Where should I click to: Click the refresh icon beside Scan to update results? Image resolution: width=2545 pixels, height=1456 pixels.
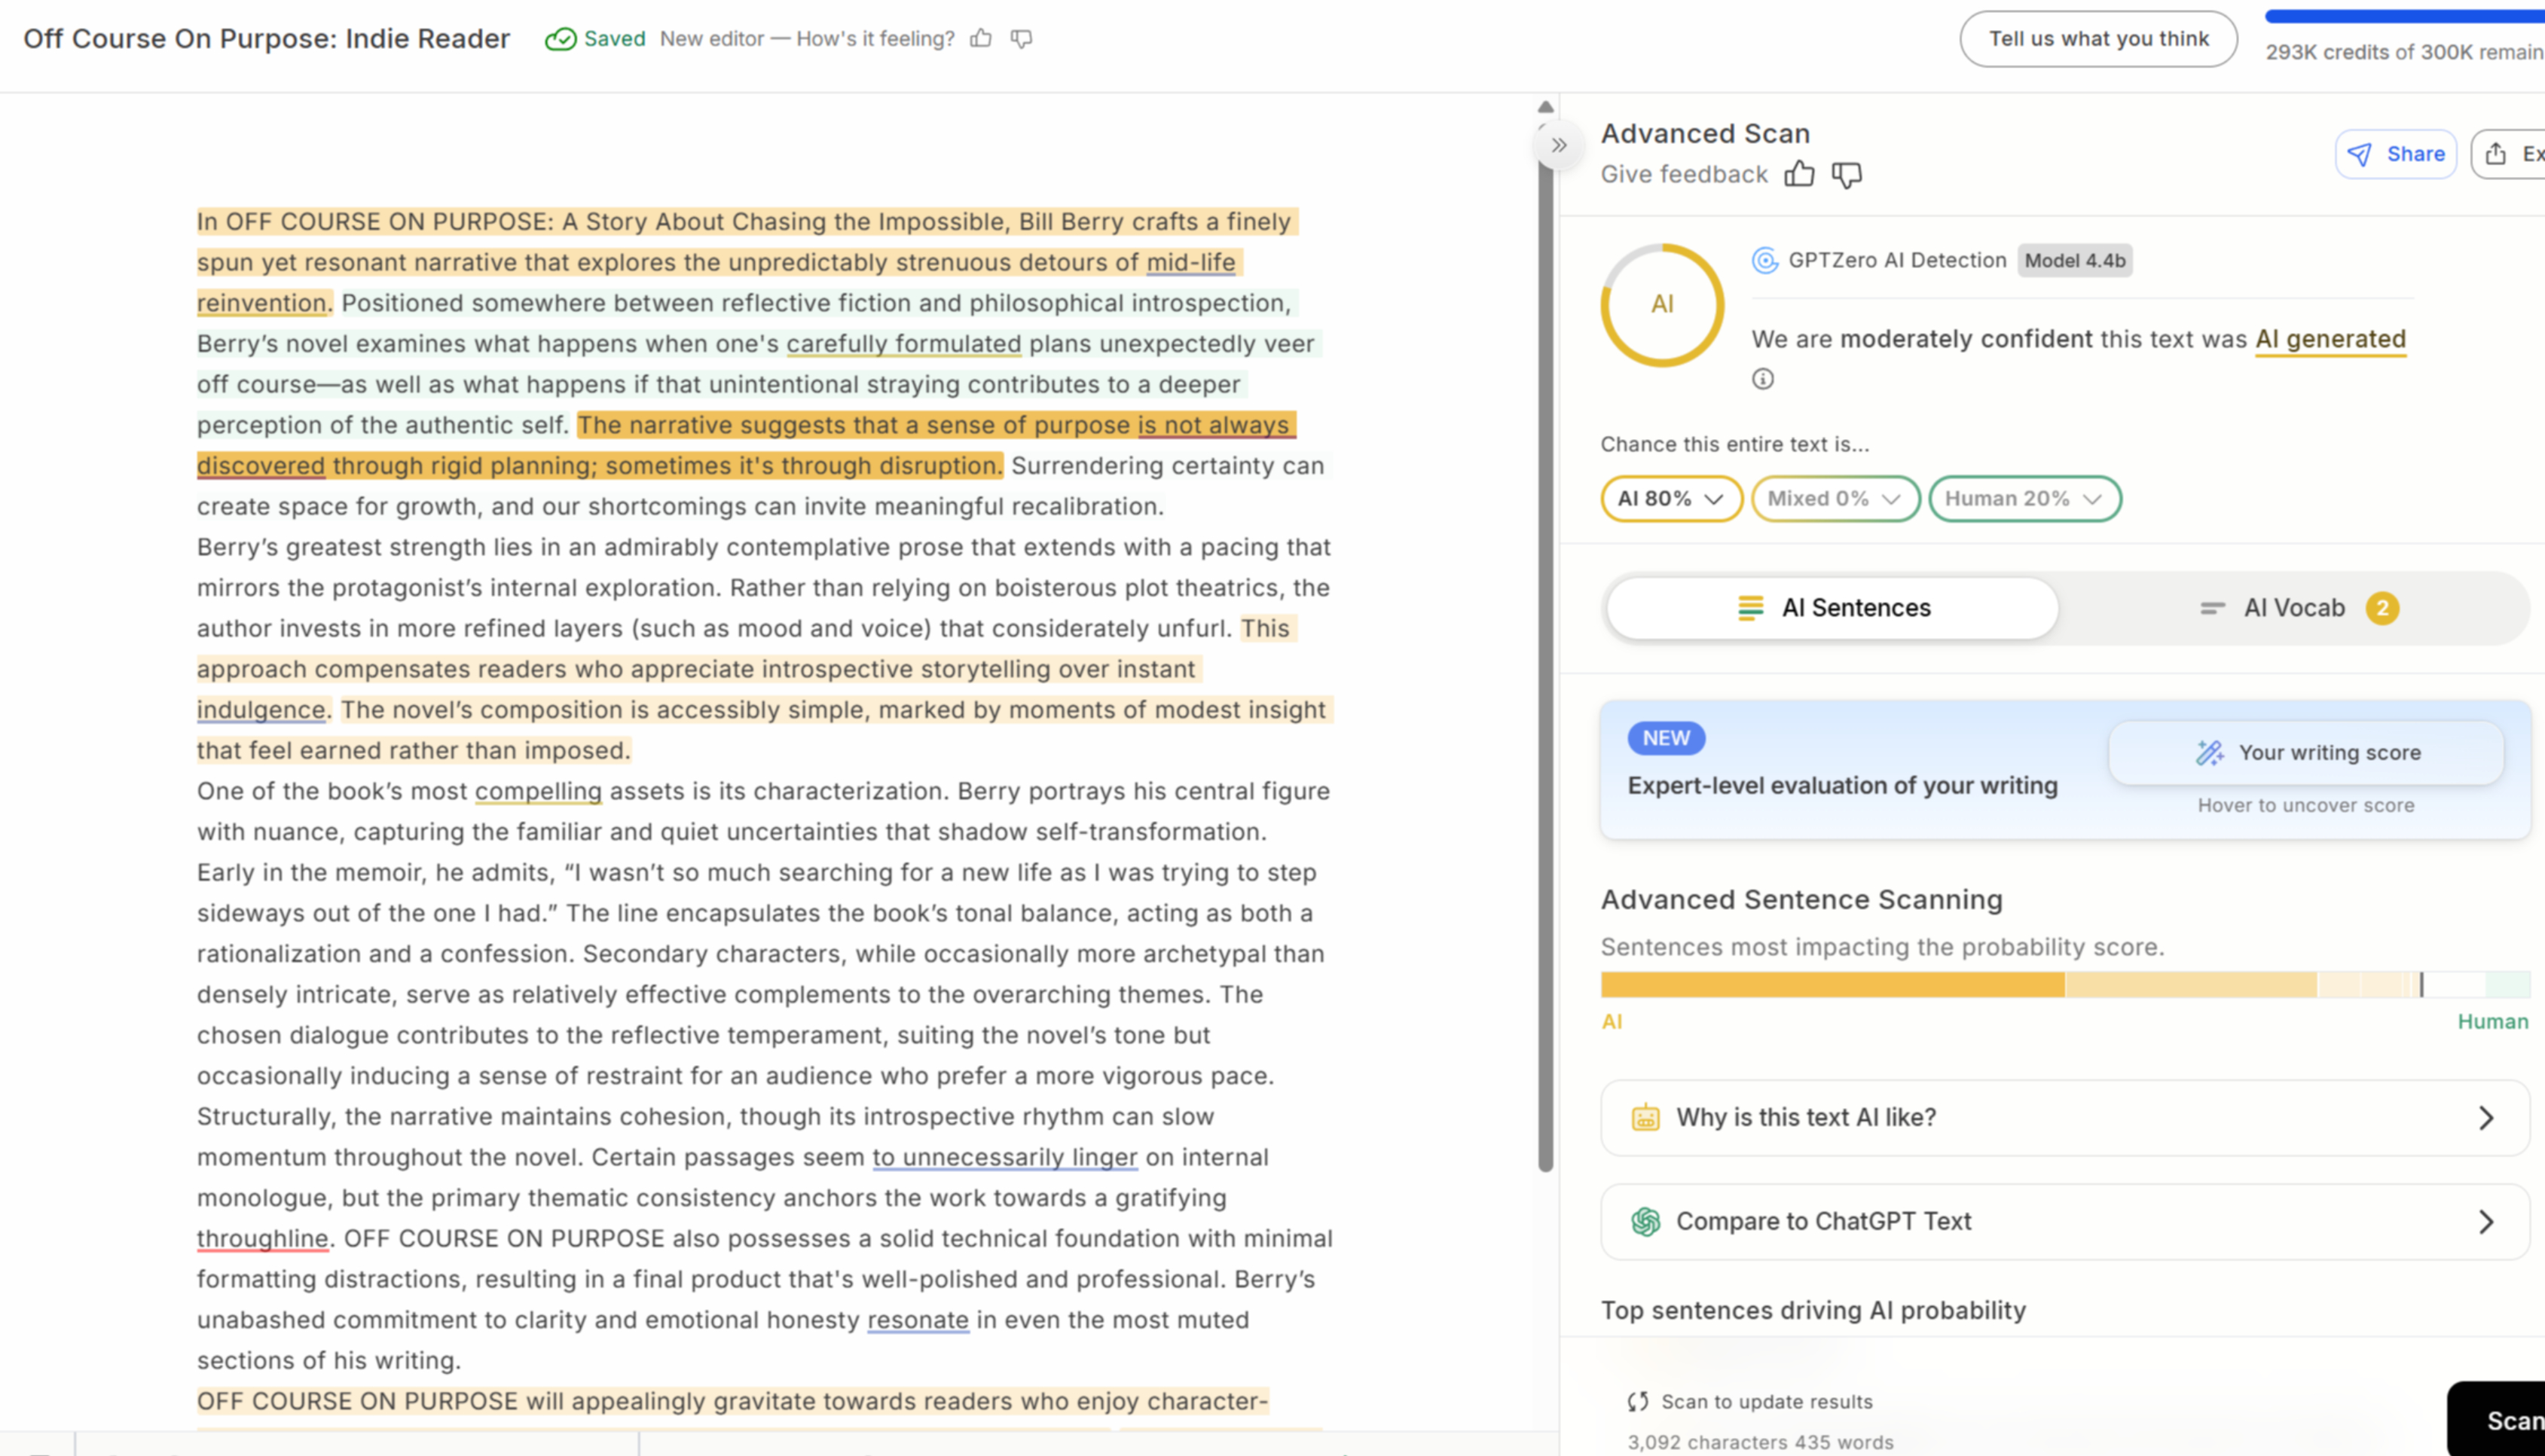click(1637, 1401)
